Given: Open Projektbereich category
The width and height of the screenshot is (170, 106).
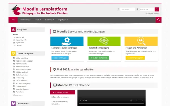Looking at the screenshot, I should click(21, 86).
